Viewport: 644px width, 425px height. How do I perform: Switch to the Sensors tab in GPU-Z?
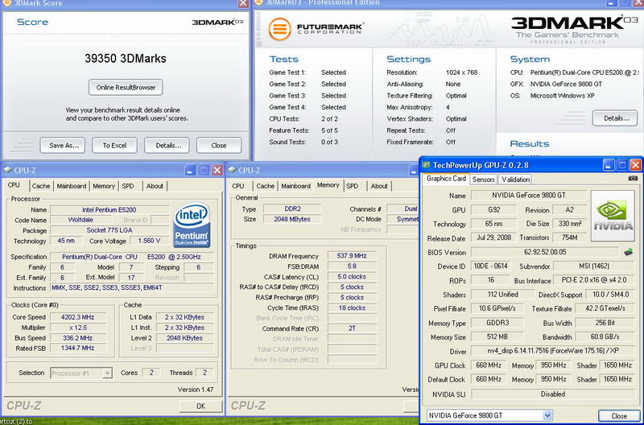[x=484, y=179]
